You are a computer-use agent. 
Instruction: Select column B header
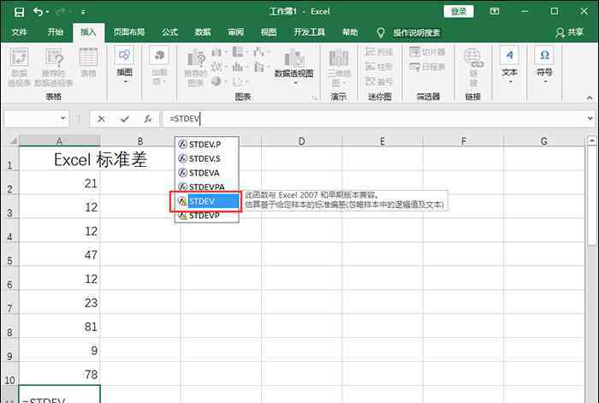point(139,141)
